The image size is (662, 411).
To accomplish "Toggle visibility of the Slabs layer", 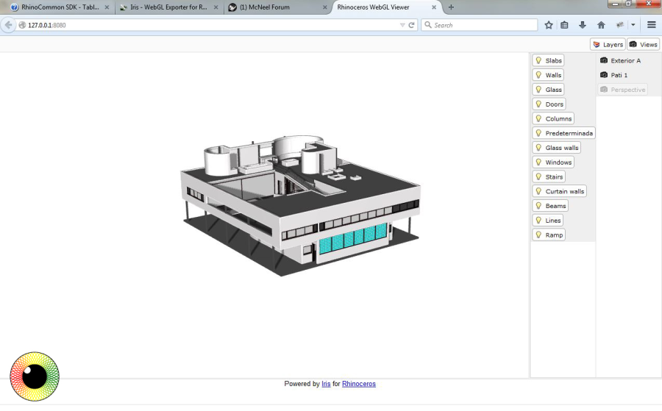I will tap(548, 60).
